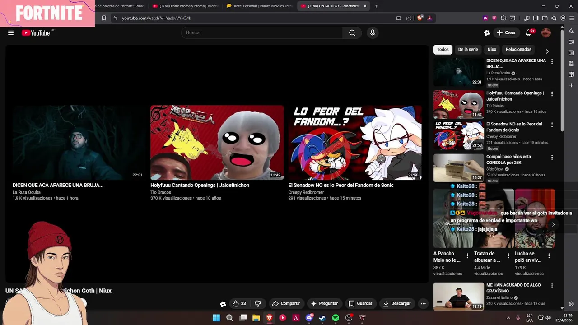The image size is (578, 325).
Task: Open the YouTube notifications bell
Action: (529, 32)
